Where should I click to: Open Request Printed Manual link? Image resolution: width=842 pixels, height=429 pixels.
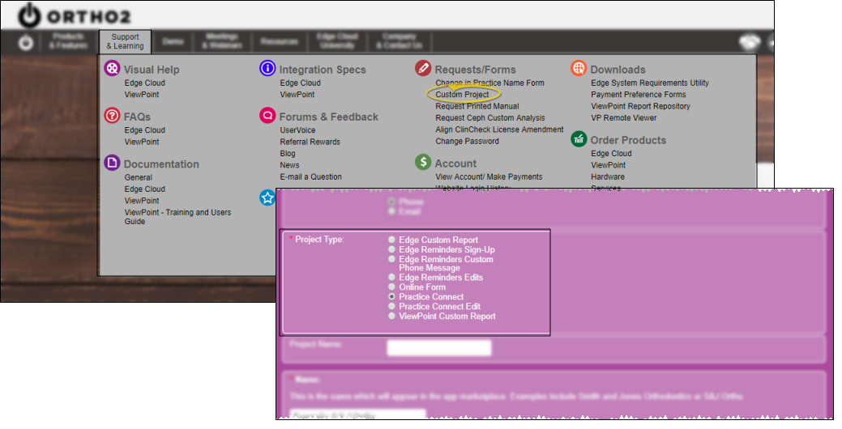[477, 107]
